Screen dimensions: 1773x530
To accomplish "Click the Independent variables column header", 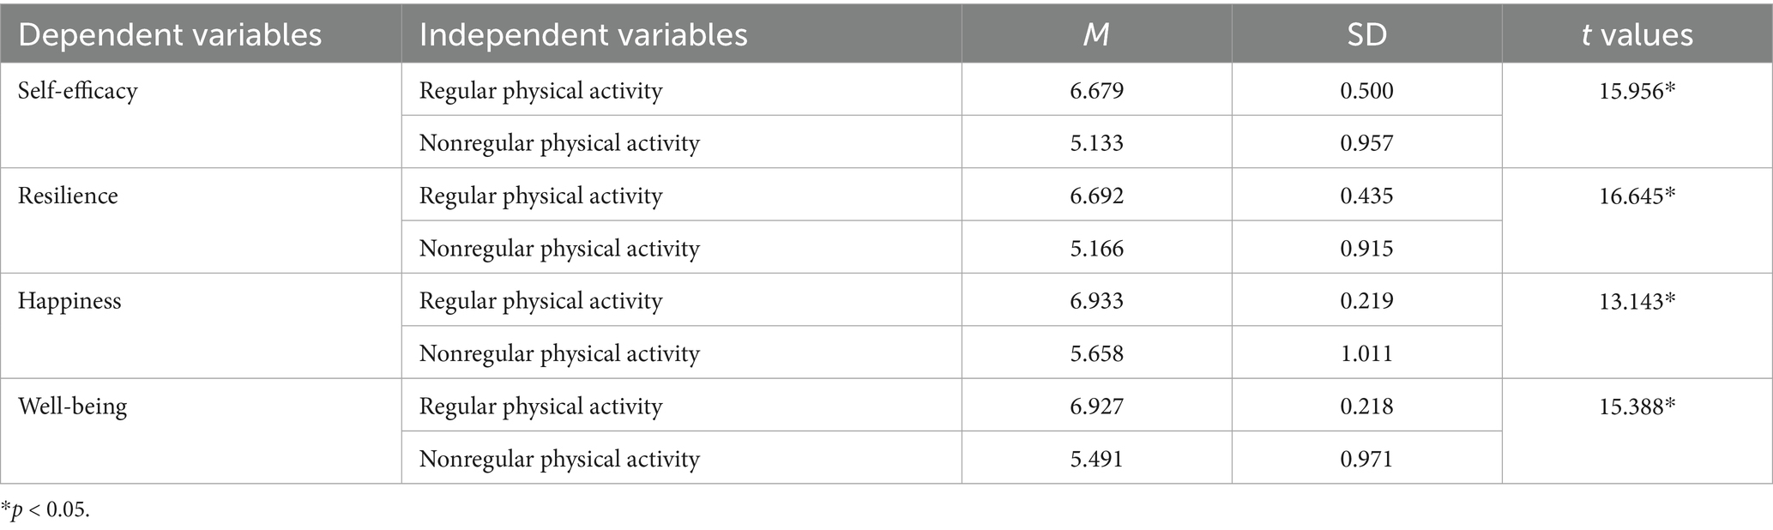I will coord(583,34).
